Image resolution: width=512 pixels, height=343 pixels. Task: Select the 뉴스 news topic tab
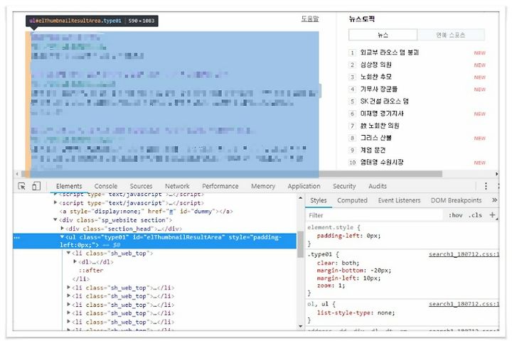pos(383,35)
